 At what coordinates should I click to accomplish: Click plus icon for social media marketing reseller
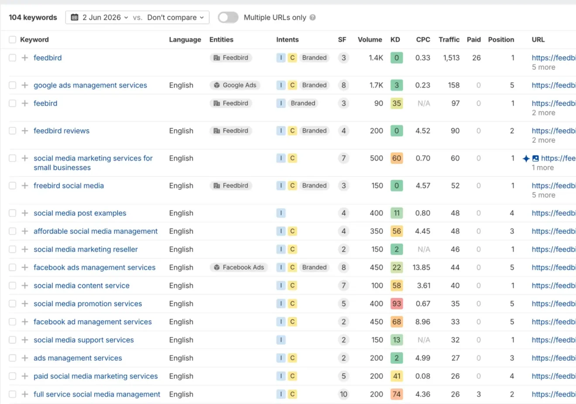point(25,250)
